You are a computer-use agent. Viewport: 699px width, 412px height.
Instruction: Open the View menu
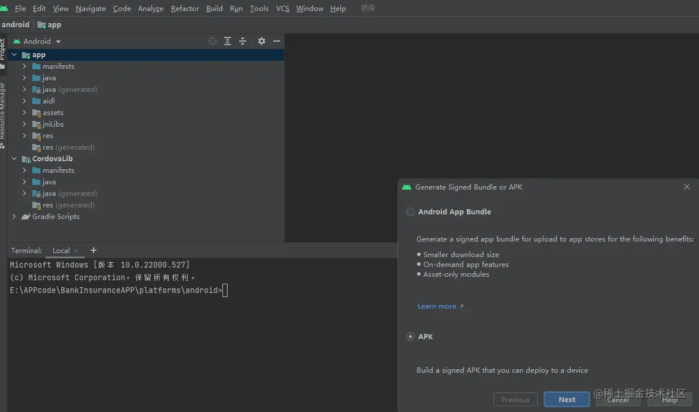coord(61,8)
